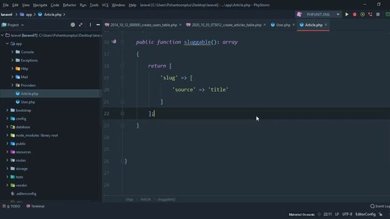The height and width of the screenshot is (219, 390).
Task: Click the Material Oceanic theme status widget
Action: click(302, 214)
